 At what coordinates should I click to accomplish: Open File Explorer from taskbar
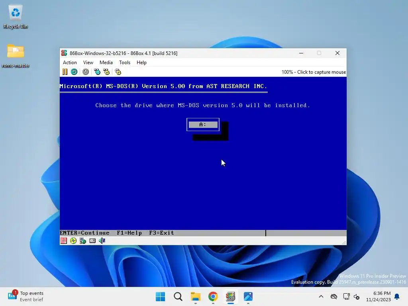click(196, 296)
